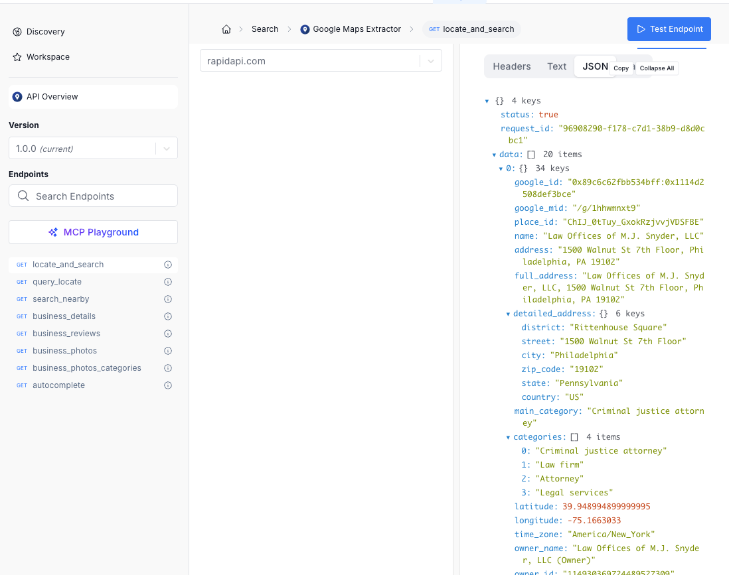Show info for locate_and_search endpoint
729x575 pixels.
[x=168, y=265]
